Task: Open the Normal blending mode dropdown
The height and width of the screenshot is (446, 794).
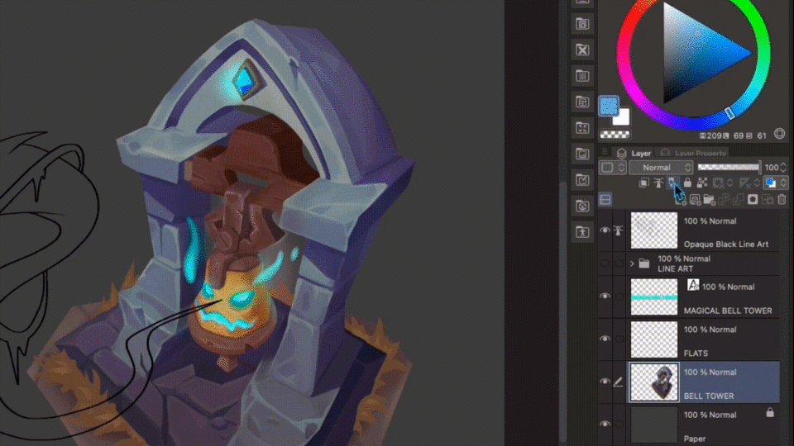Action: pos(662,168)
